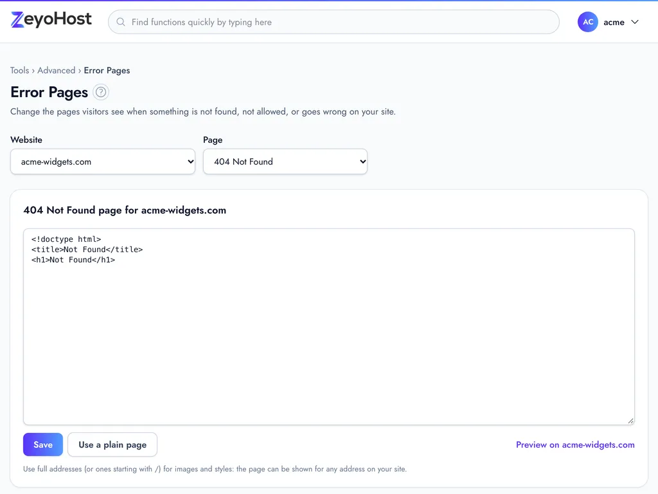Open Preview on acme-widgets.com link
This screenshot has height=494, width=658.
(575, 444)
